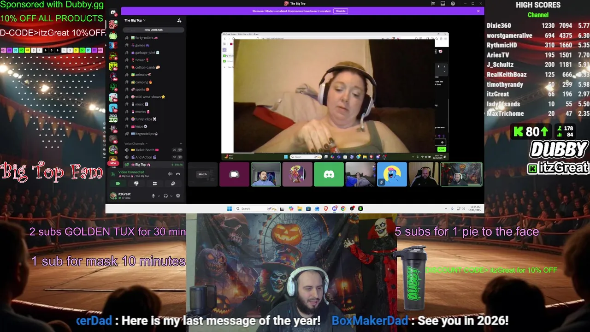Add a channel with the Voice Channels plus
Viewport: 590px width, 332px height.
point(181,143)
